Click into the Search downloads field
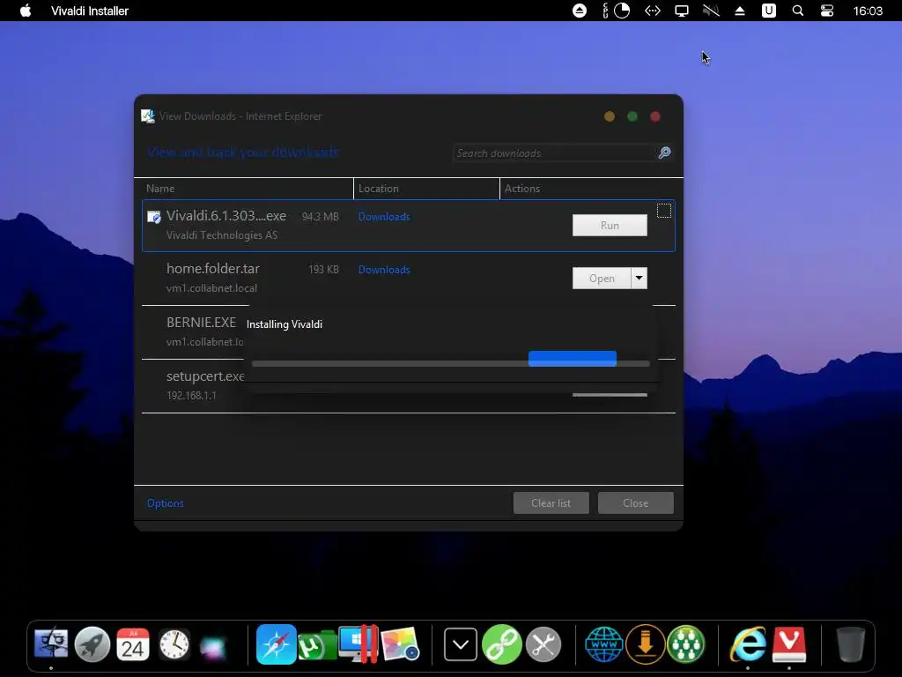 [554, 153]
